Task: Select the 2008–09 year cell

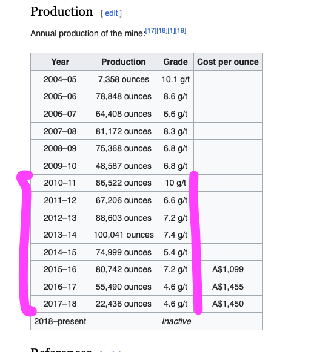Action: (x=60, y=148)
